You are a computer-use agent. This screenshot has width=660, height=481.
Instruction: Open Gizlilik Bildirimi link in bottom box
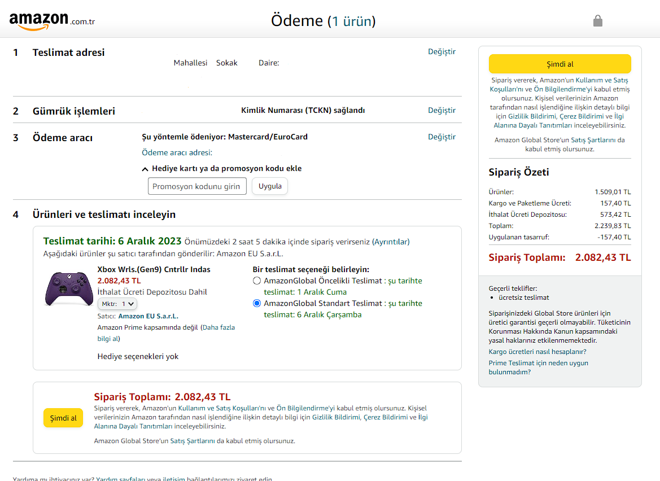tap(335, 417)
